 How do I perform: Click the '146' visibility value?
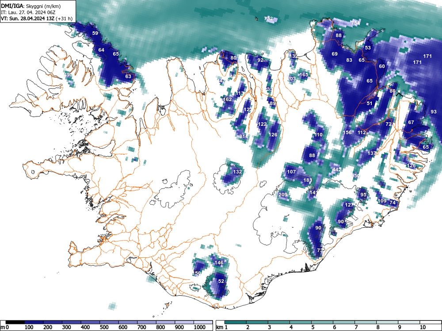219,263
